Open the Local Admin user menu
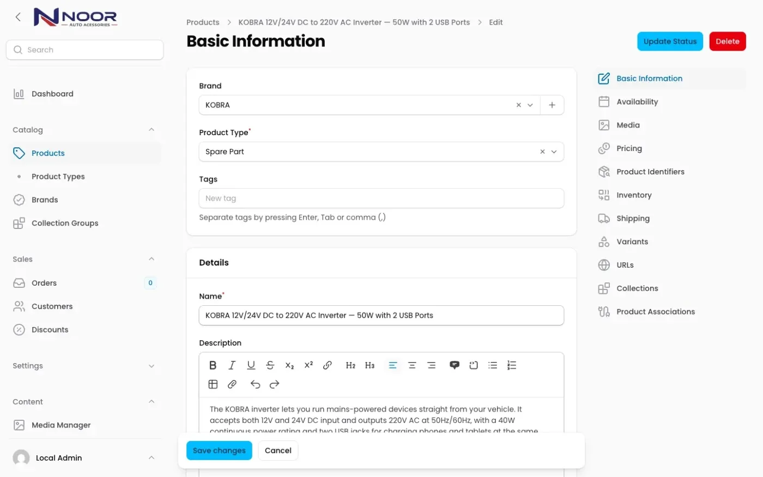Viewport: 763px width, 477px height. click(84, 458)
